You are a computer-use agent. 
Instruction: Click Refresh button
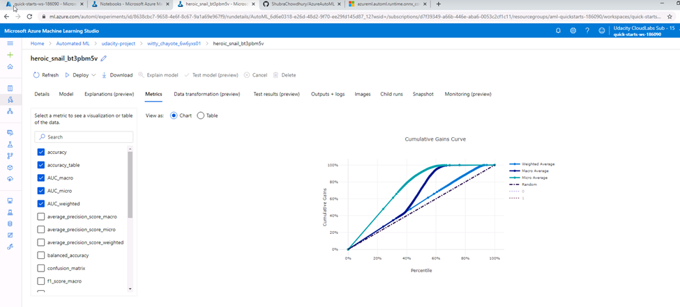(x=46, y=75)
